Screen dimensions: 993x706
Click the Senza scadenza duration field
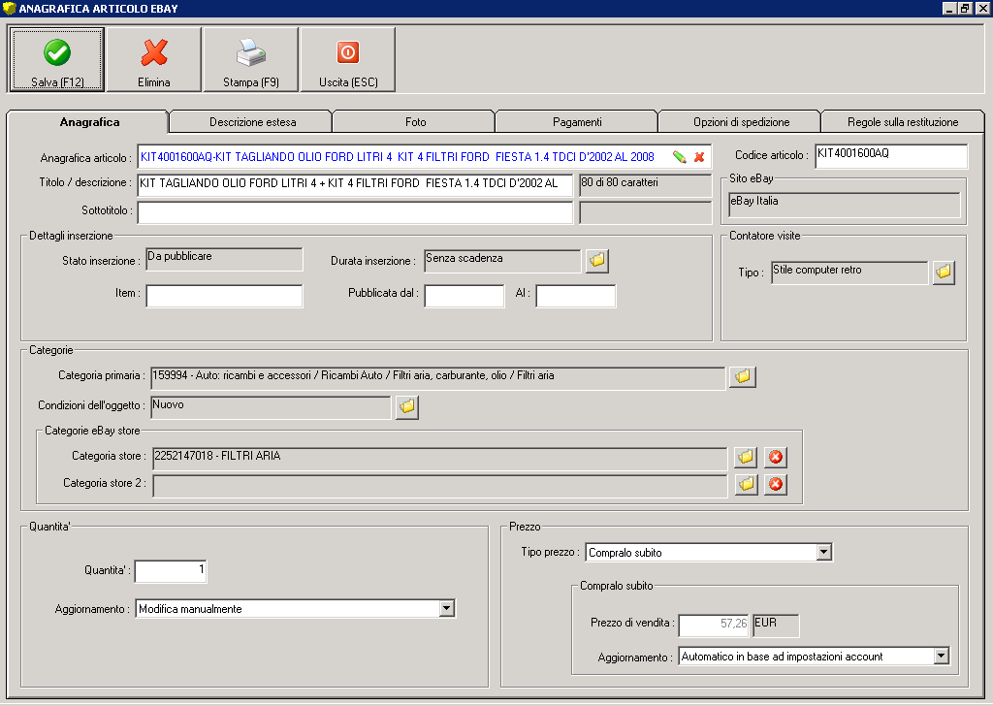tap(502, 260)
